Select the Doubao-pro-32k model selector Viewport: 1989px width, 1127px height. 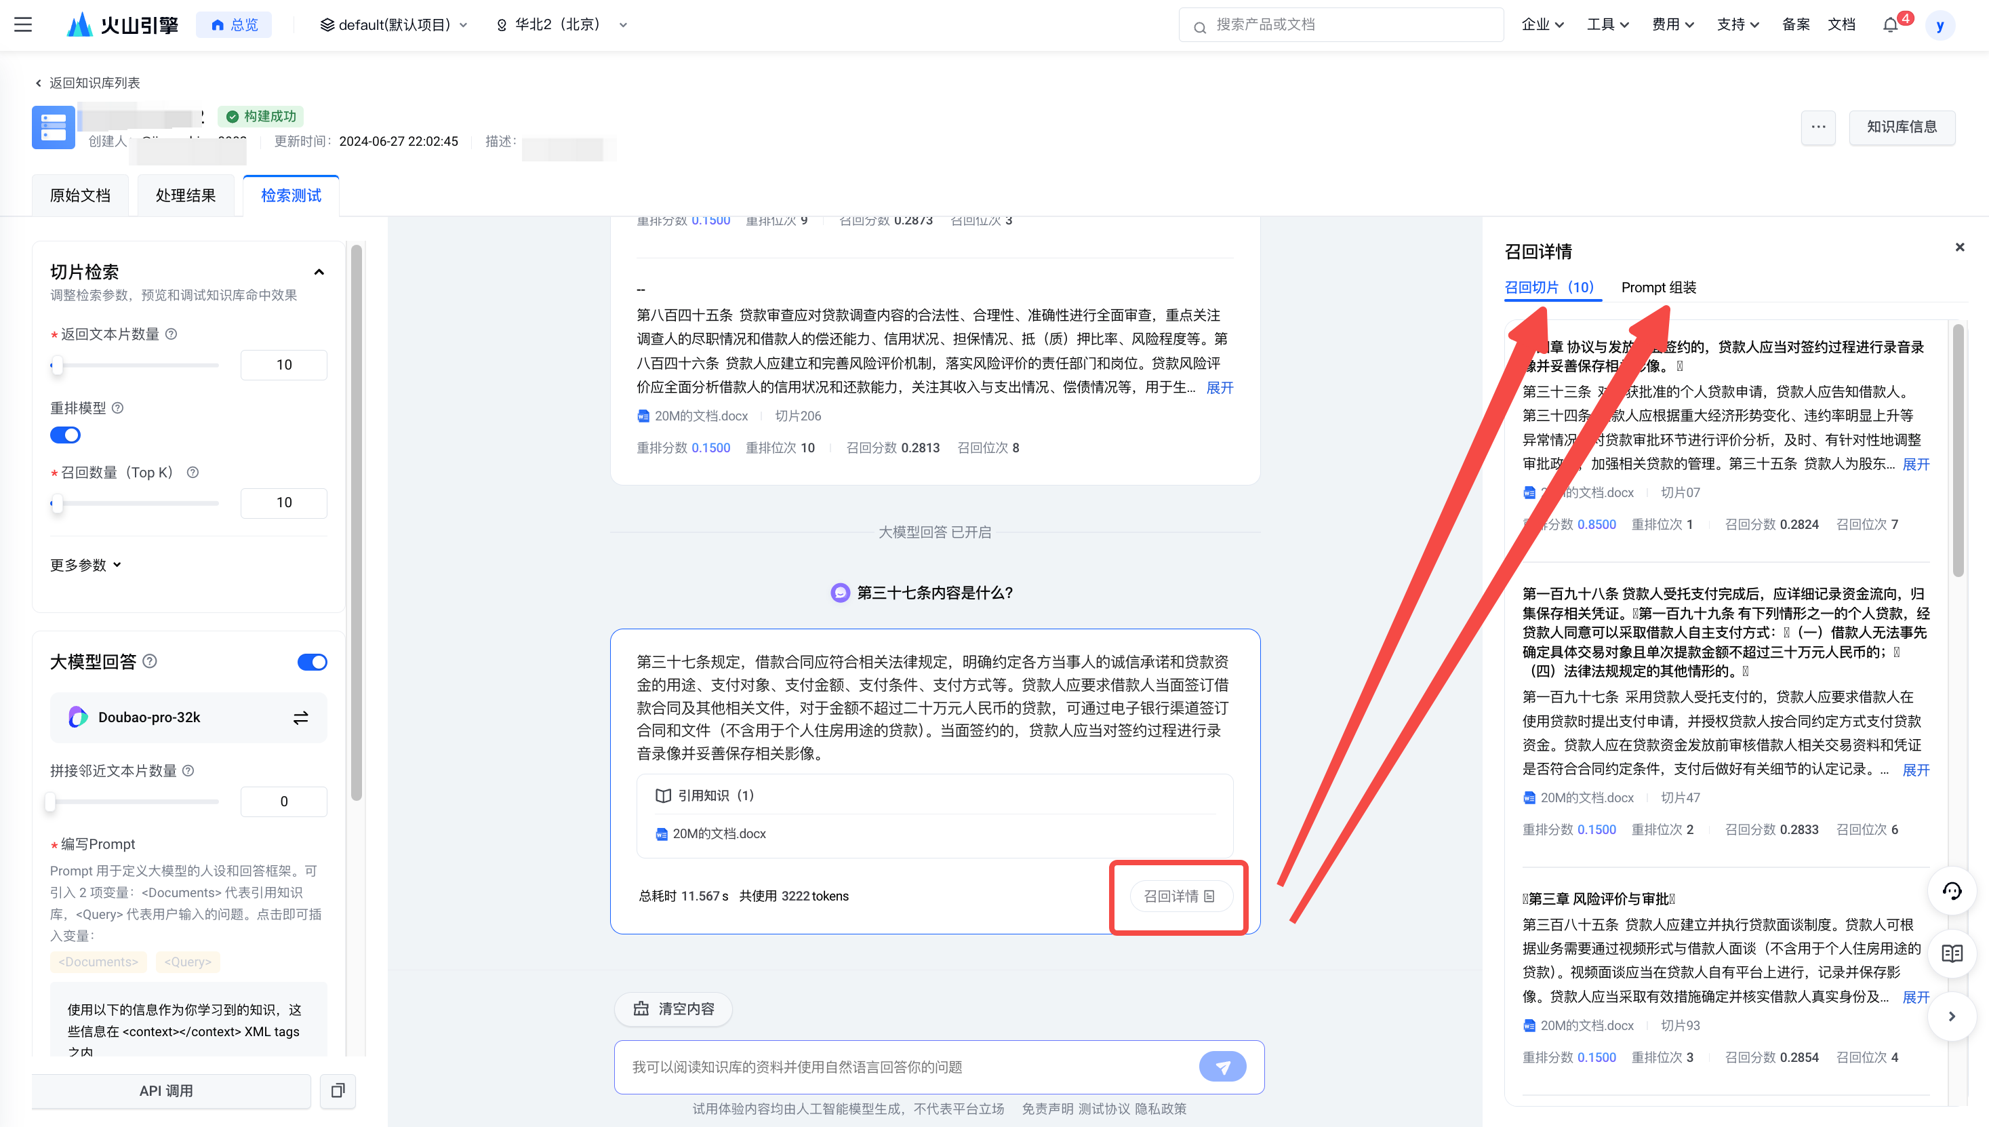[188, 717]
